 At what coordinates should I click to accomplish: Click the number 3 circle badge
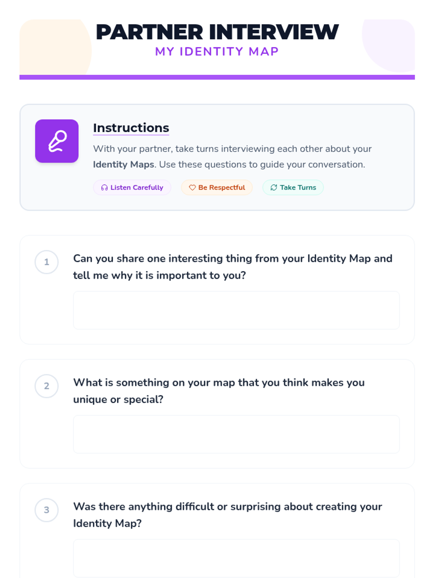click(x=46, y=510)
